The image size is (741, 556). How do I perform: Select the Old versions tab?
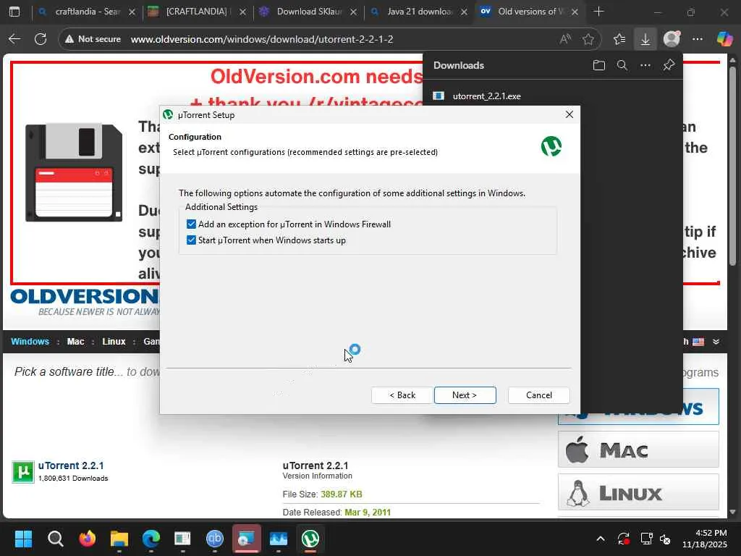pos(529,12)
